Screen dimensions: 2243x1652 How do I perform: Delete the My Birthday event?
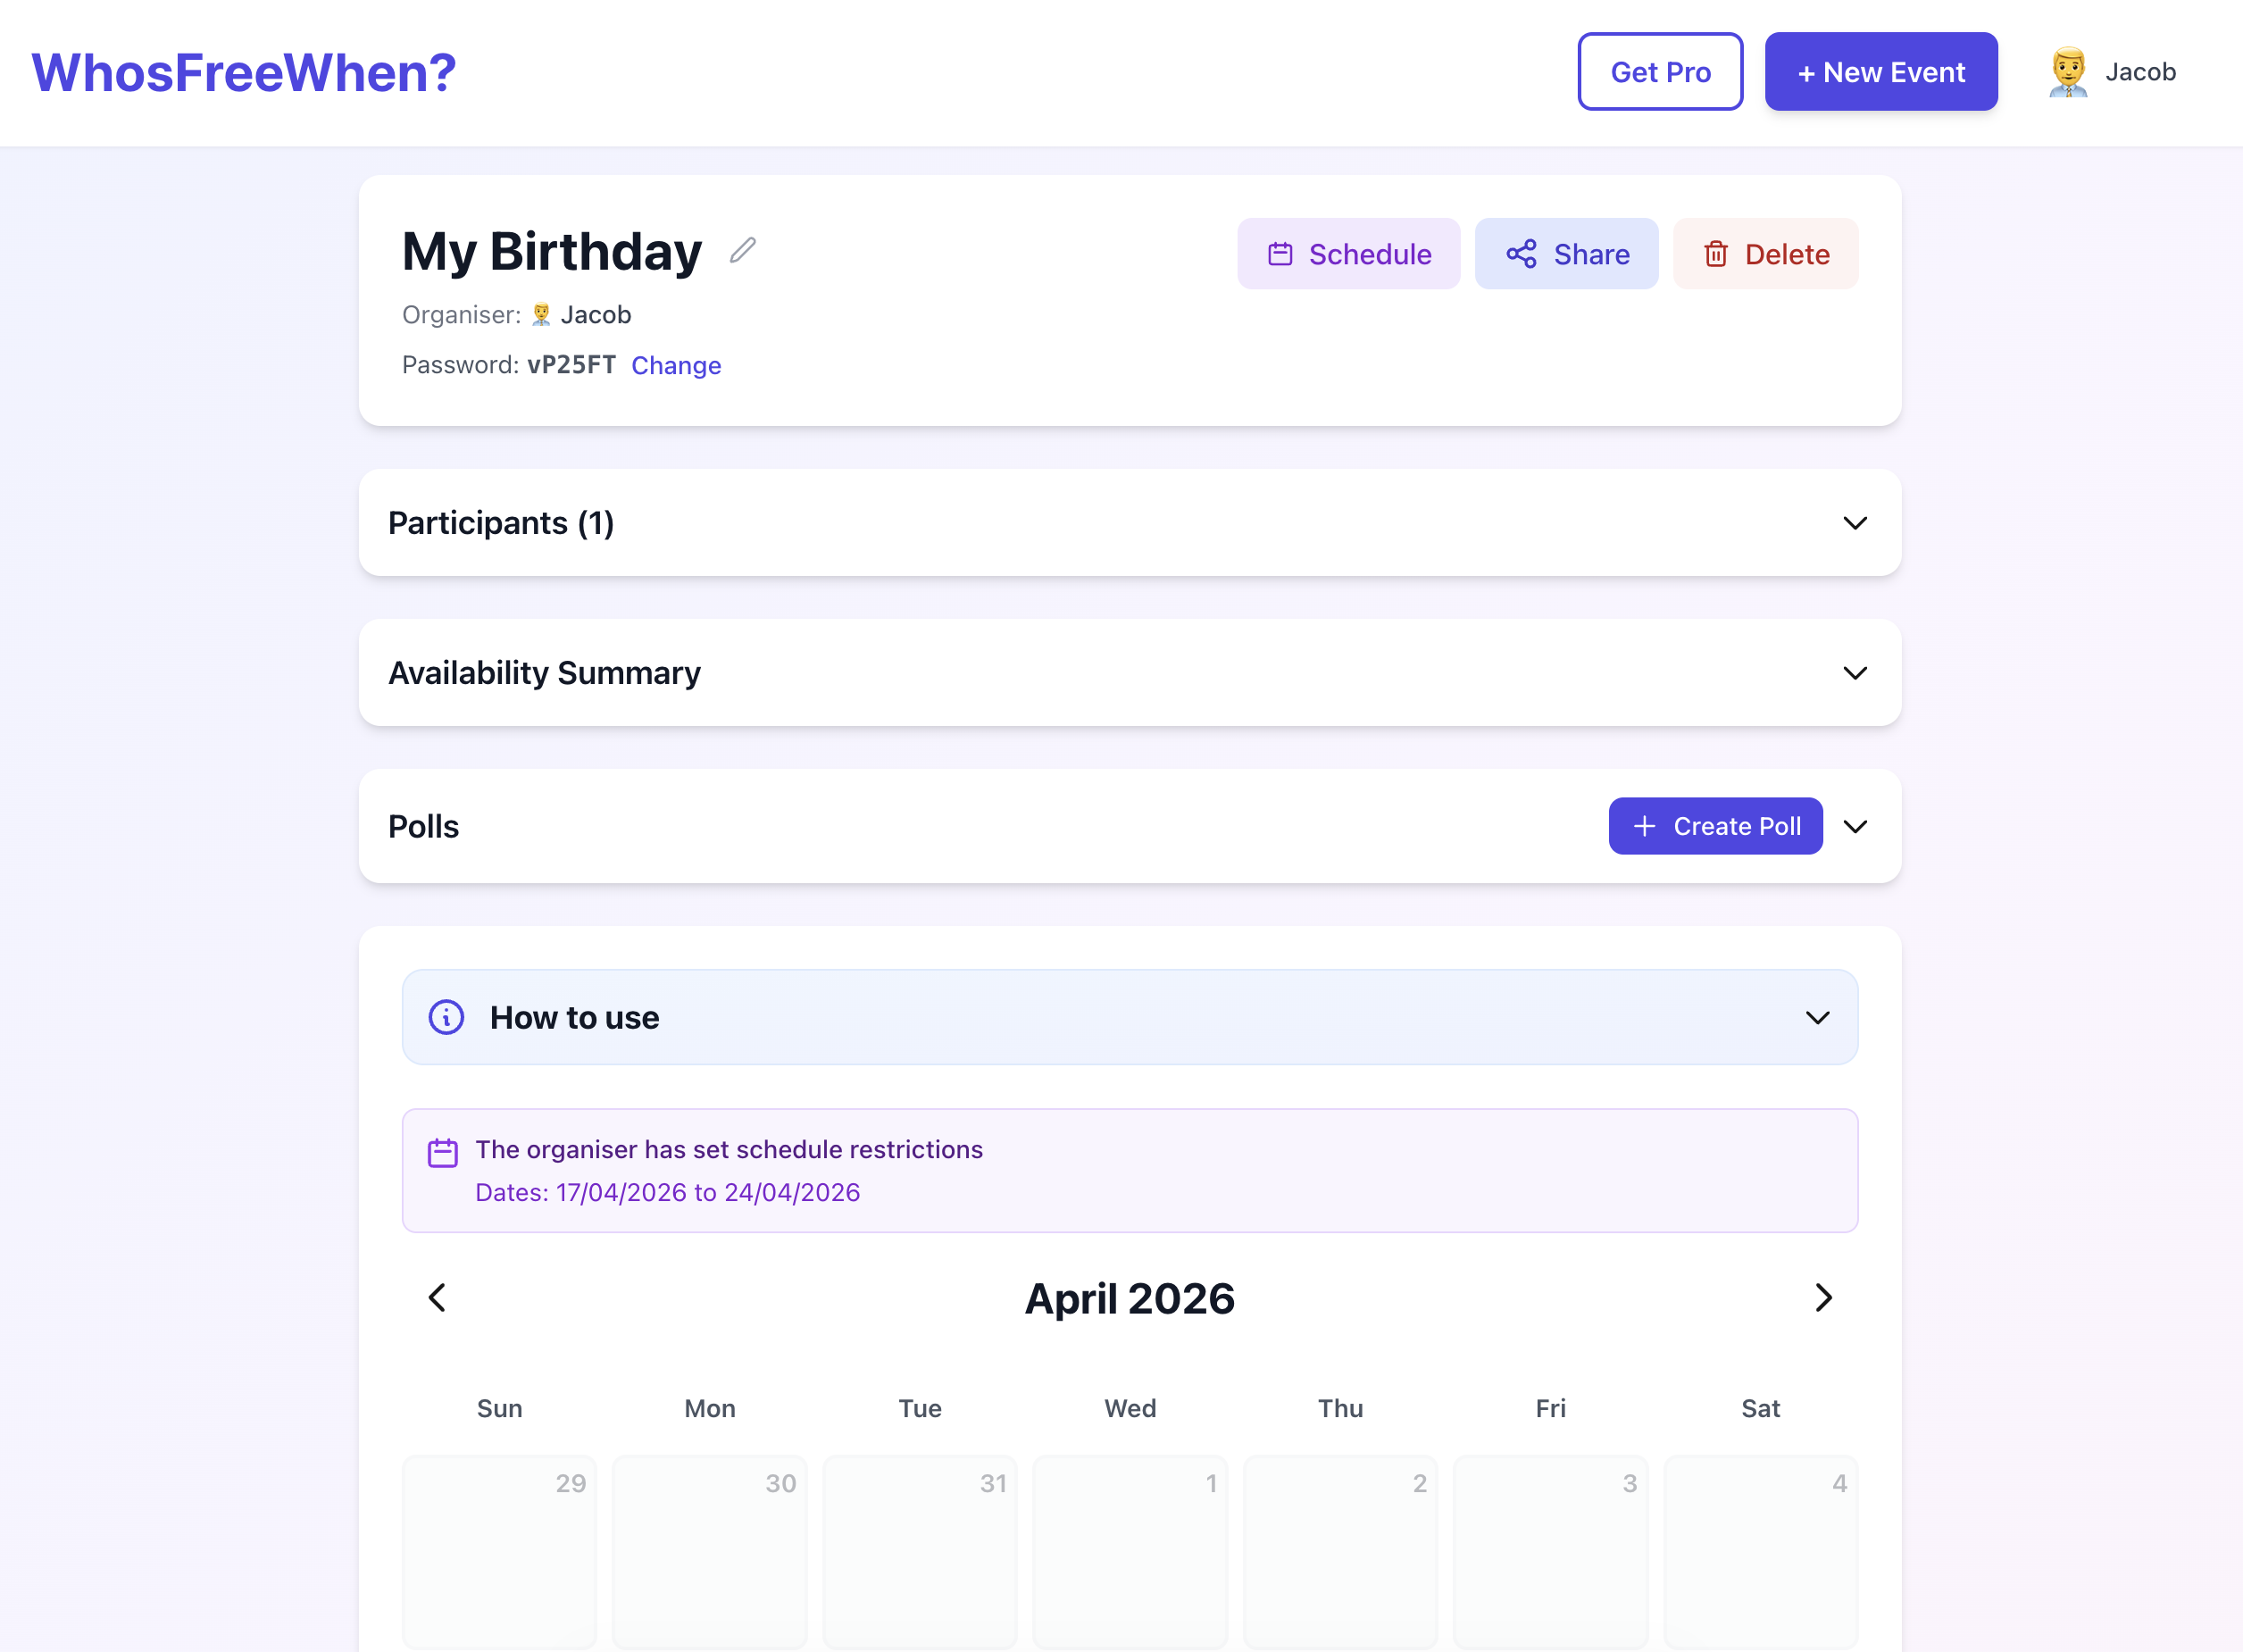point(1765,254)
